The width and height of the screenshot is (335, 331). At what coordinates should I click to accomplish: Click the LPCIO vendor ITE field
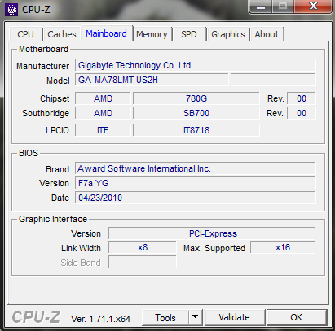103,130
